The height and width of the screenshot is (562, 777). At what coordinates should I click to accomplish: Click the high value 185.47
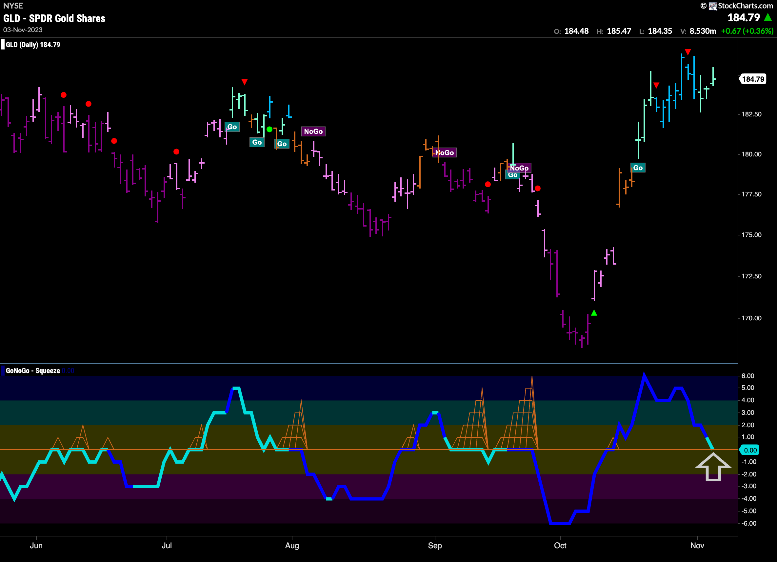pyautogui.click(x=619, y=31)
